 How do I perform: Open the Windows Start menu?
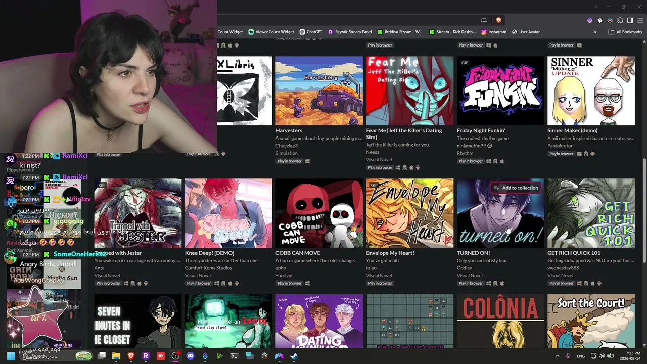[x=11, y=356]
